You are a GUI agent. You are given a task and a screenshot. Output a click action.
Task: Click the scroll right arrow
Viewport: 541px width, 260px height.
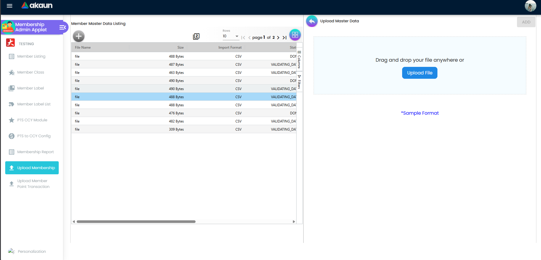click(x=294, y=222)
